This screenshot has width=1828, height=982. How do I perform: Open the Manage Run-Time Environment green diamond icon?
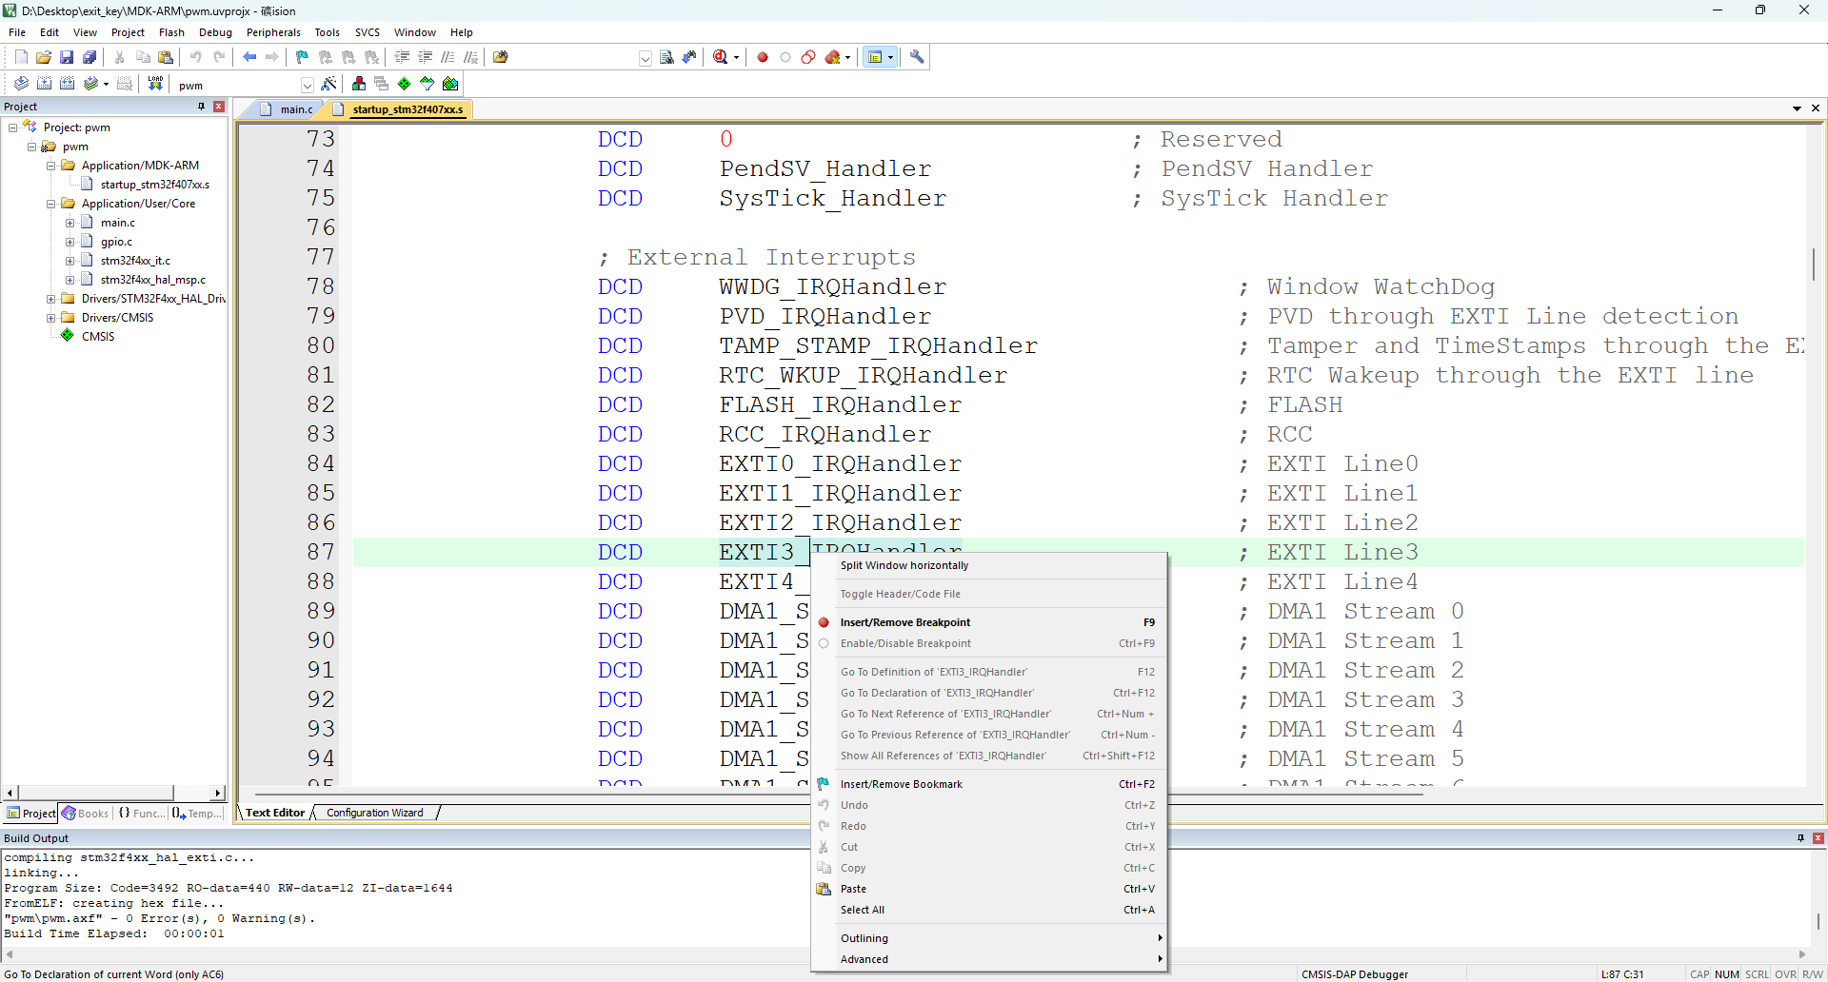[x=405, y=84]
